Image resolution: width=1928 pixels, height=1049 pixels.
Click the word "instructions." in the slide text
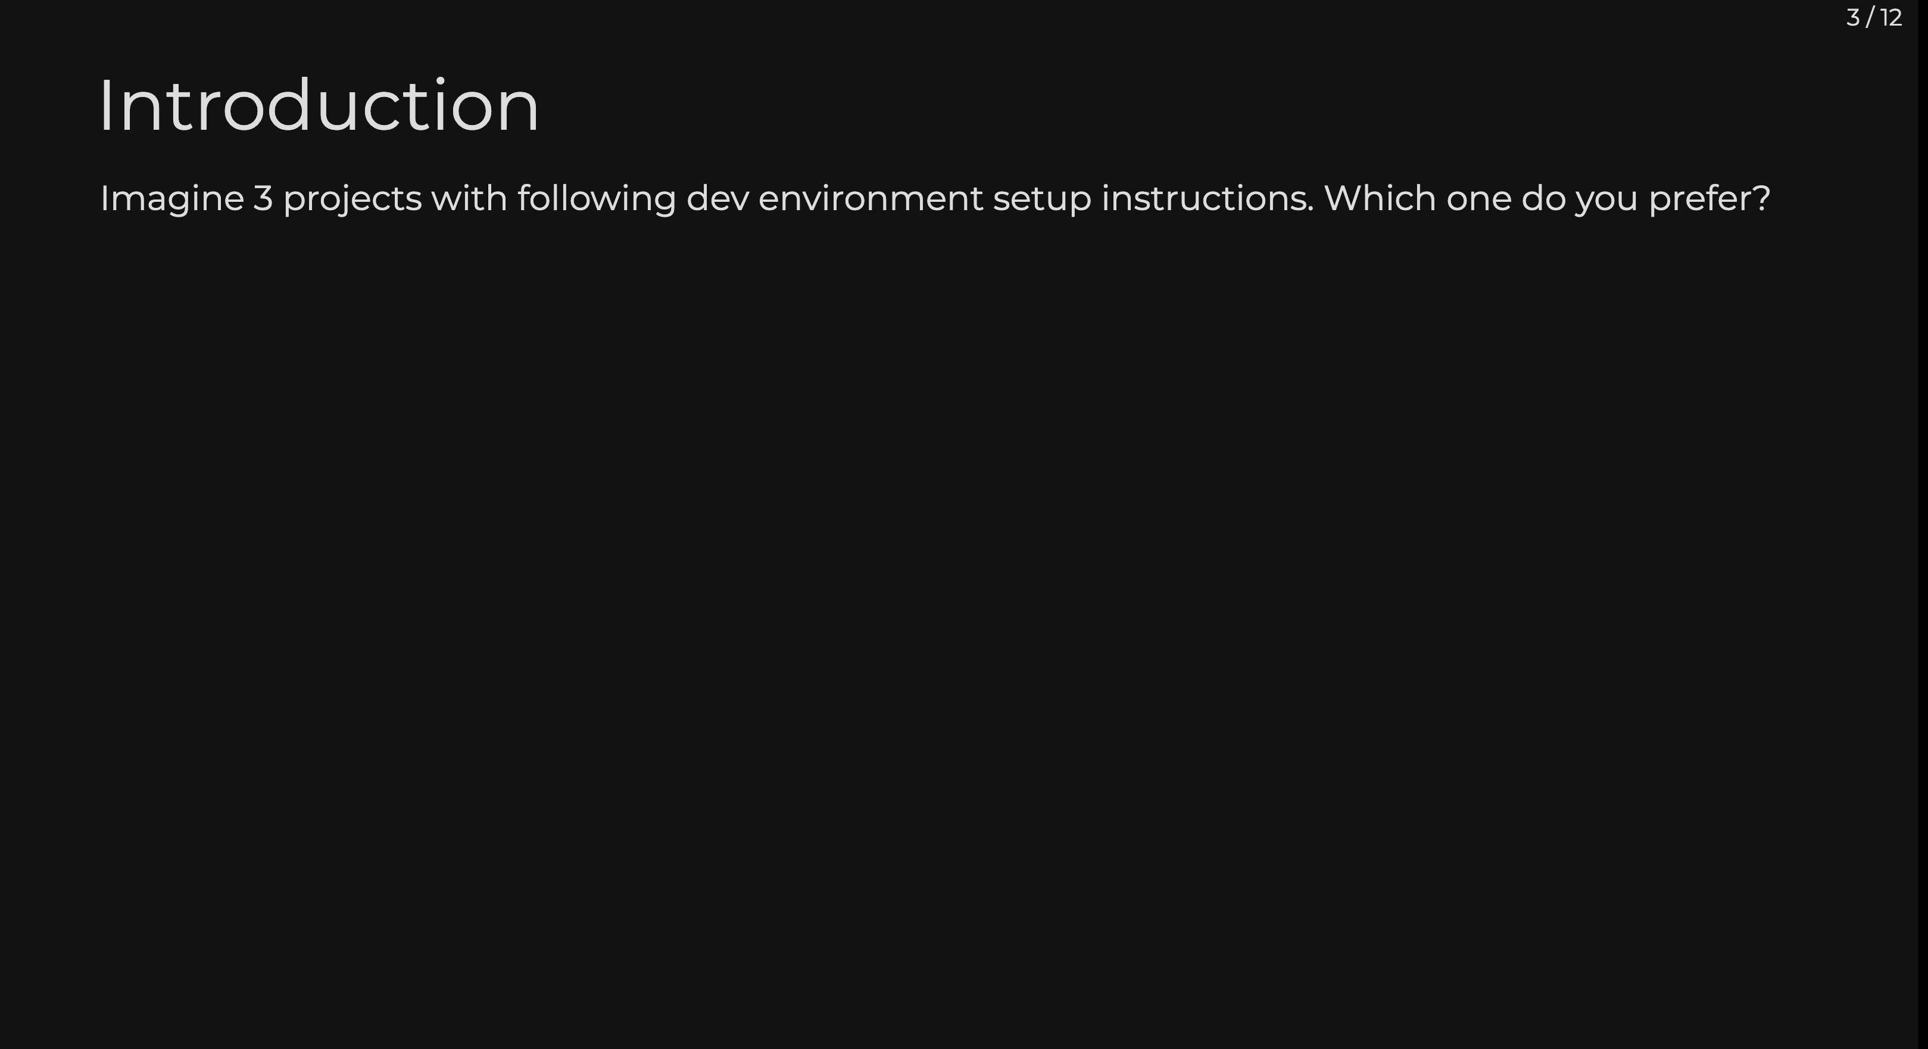pos(1208,199)
